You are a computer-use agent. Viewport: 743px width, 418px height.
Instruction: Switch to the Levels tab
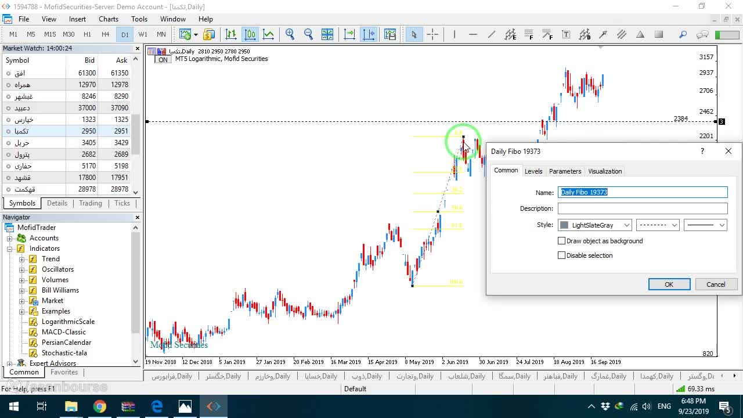click(x=533, y=171)
